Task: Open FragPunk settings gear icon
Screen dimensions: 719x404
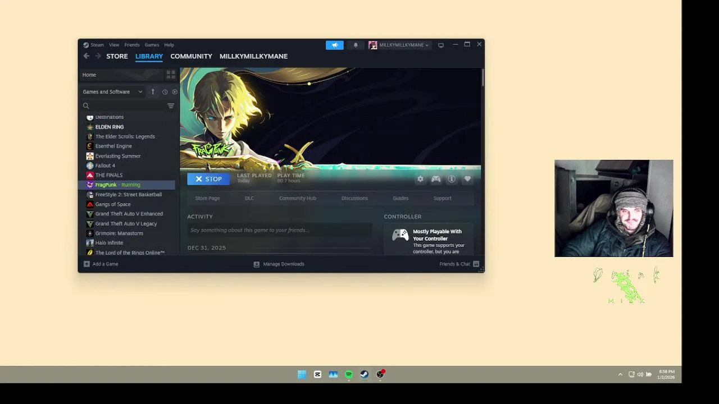Action: click(x=420, y=179)
